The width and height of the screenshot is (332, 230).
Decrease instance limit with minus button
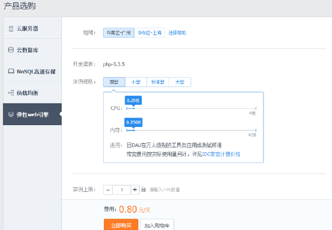[108, 190]
